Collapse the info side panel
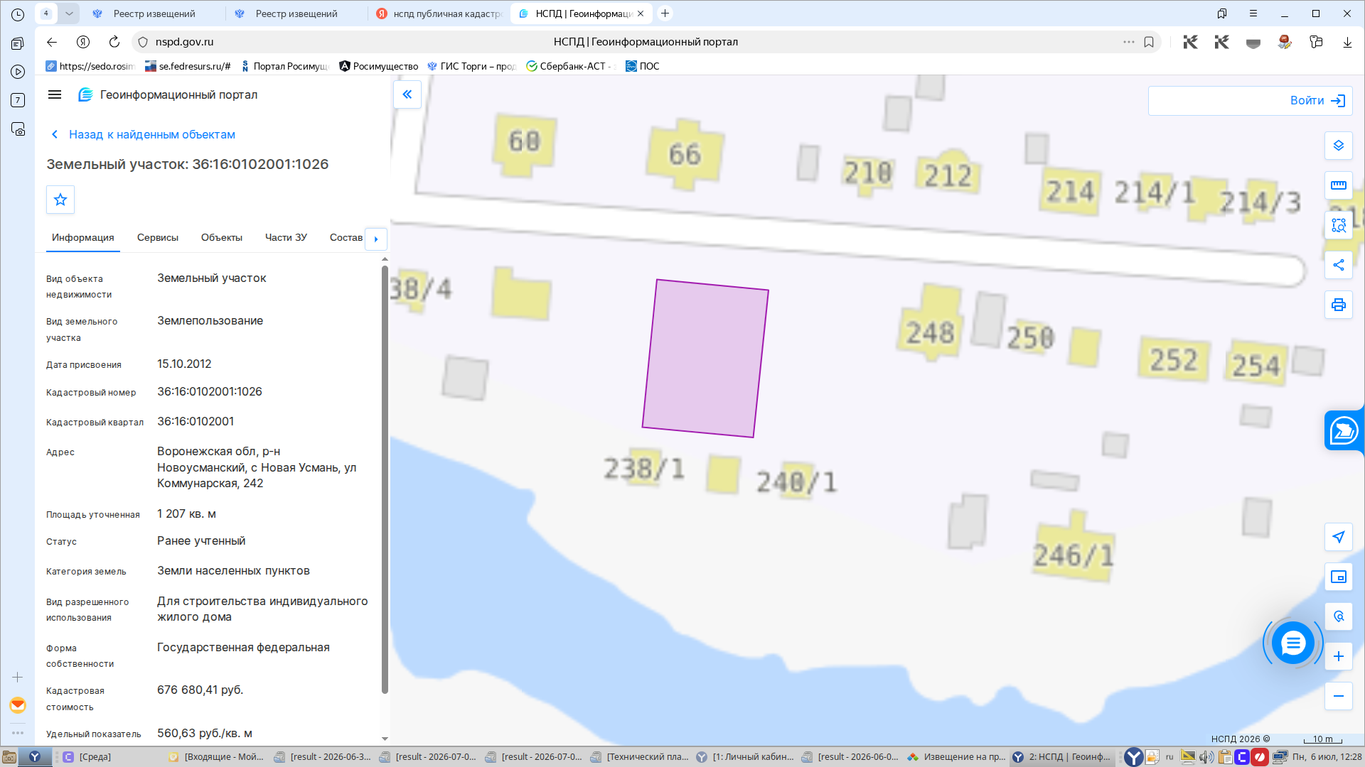The height and width of the screenshot is (767, 1365). pos(407,94)
